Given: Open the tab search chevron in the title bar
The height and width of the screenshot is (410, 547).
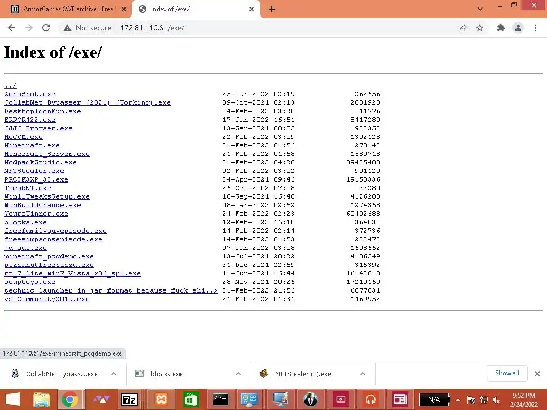Looking at the screenshot, I should (480, 9).
